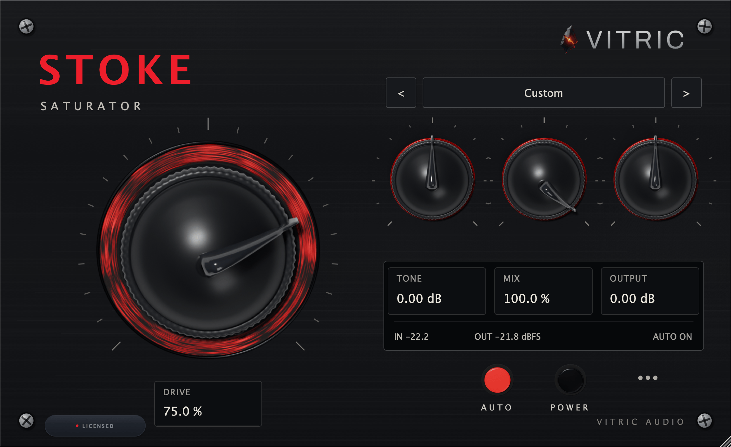Toggle the red AUTO button
Image resolution: width=731 pixels, height=447 pixels.
497,380
